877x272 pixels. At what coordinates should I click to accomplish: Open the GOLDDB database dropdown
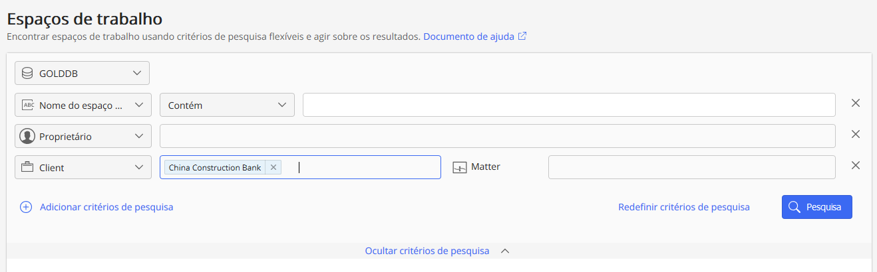click(x=137, y=73)
